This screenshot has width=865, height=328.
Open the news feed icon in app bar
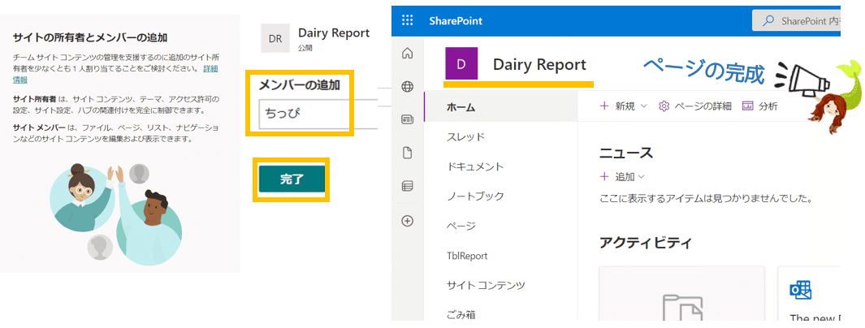coord(408,119)
